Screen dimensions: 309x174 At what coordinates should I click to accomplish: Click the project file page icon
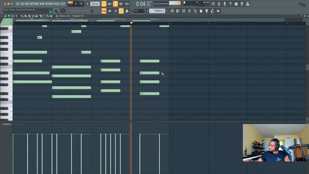tap(201, 11)
